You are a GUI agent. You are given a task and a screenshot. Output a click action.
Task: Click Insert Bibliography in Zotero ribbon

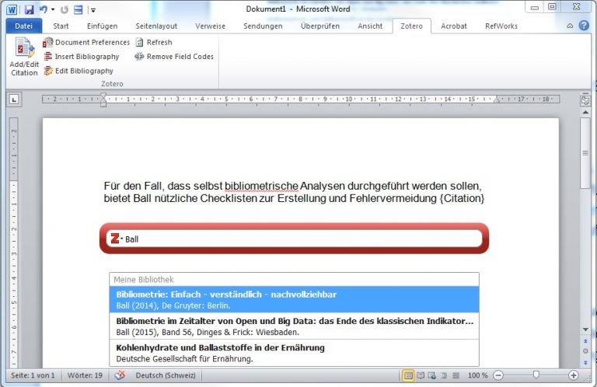coord(82,57)
